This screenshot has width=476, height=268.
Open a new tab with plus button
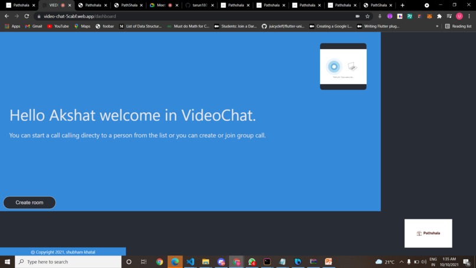coord(403,5)
